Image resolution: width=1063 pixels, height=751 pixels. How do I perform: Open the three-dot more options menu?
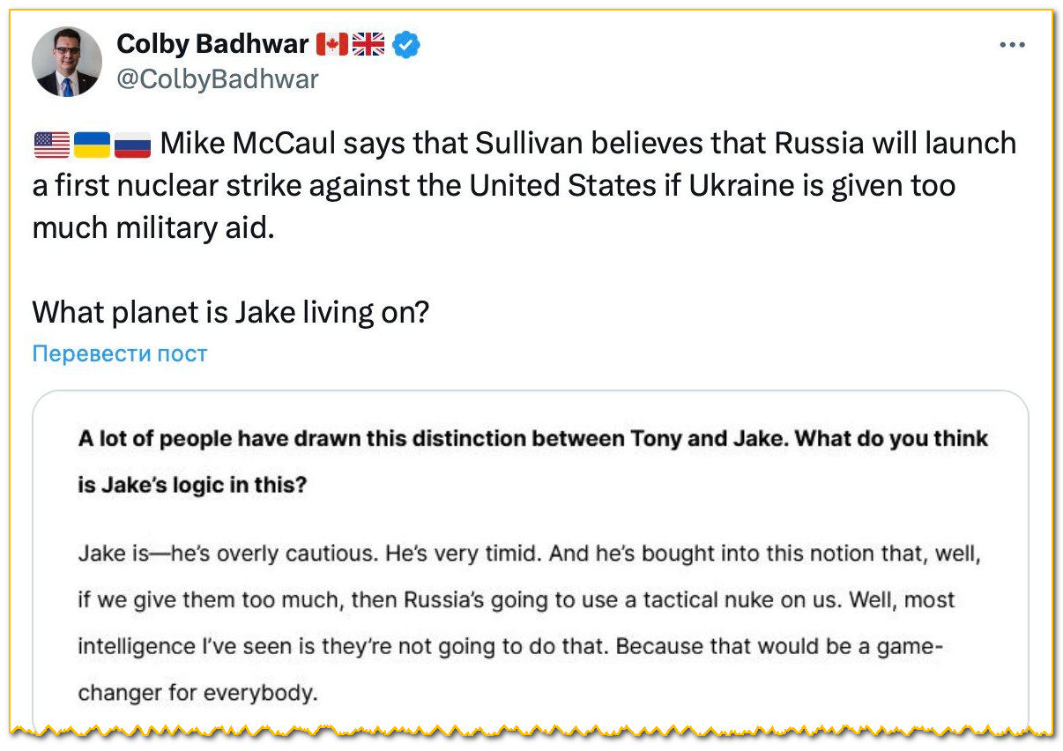[1012, 45]
